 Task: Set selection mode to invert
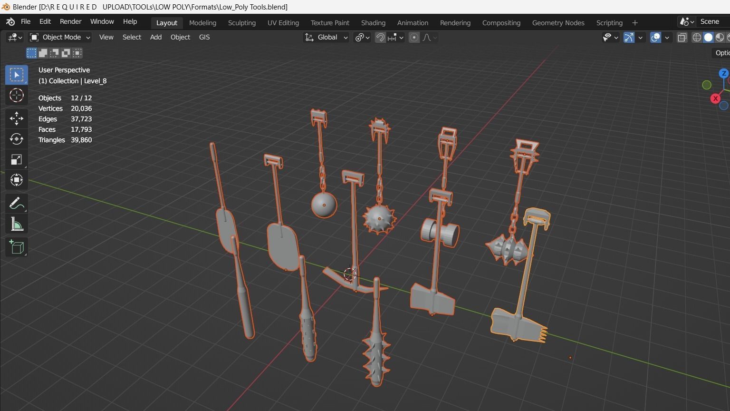pos(66,53)
